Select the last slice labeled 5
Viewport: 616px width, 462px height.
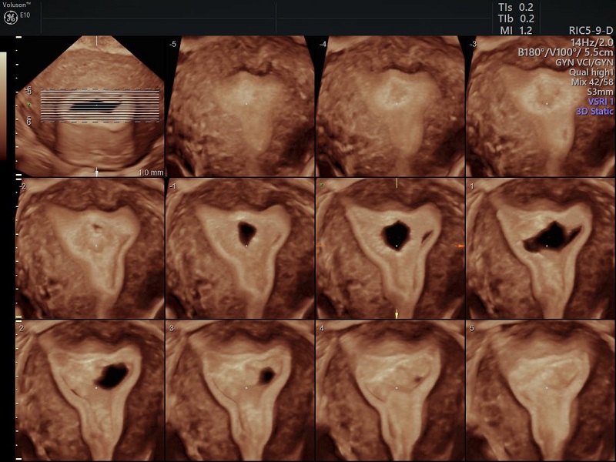point(541,390)
